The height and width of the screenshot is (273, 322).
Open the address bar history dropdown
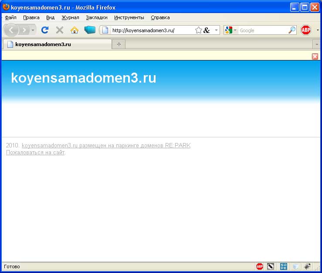pos(216,30)
